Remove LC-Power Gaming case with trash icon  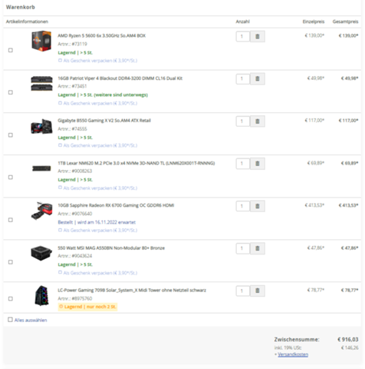[257, 291]
